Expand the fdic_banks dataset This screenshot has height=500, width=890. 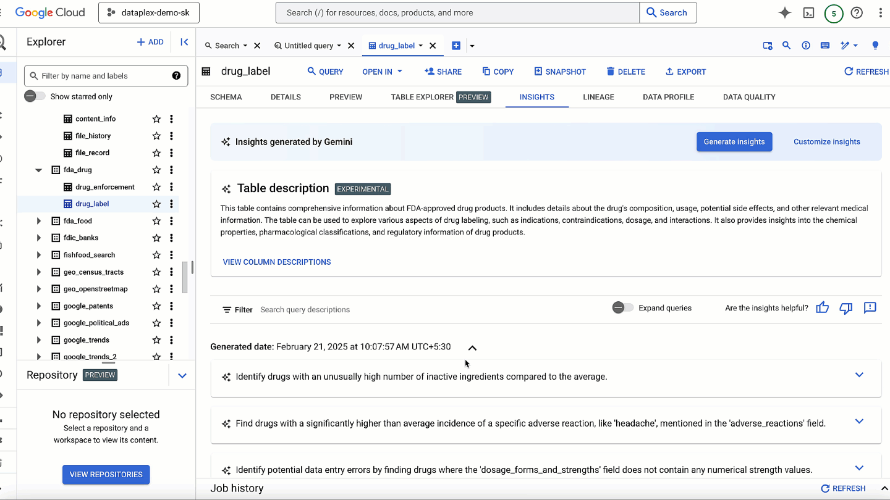pyautogui.click(x=39, y=238)
